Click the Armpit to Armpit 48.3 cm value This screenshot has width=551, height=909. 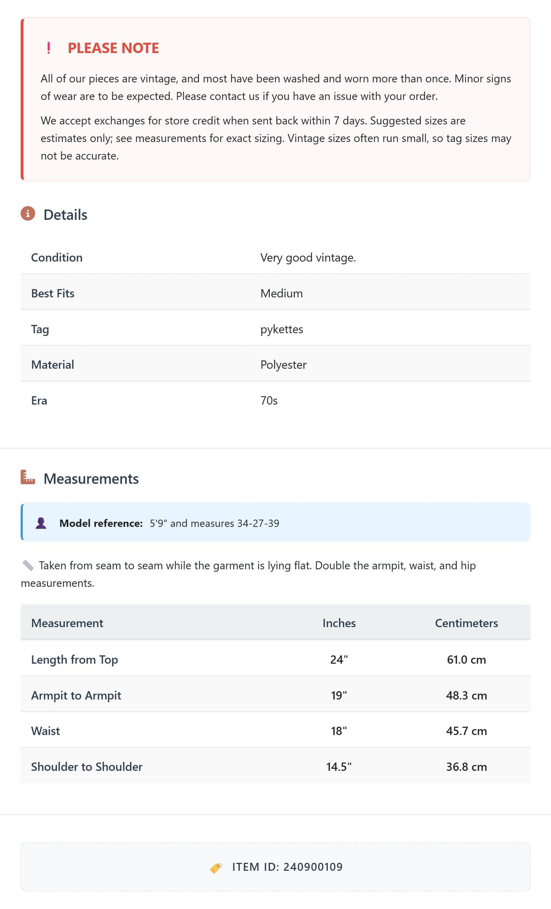pyautogui.click(x=466, y=695)
